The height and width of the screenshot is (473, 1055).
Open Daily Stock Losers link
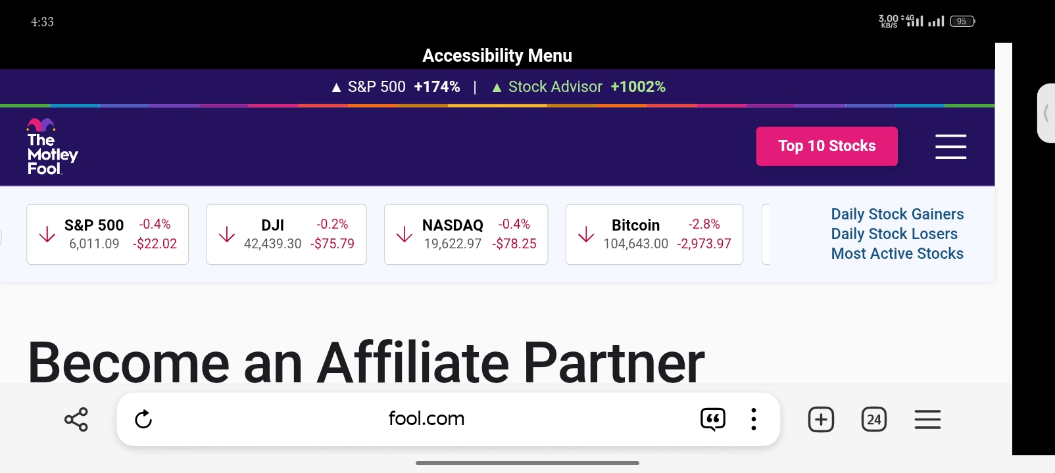pyautogui.click(x=894, y=234)
